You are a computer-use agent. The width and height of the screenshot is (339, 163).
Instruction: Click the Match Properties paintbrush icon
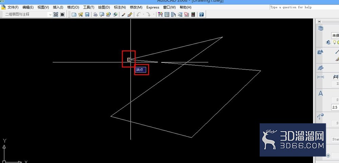tap(123, 15)
